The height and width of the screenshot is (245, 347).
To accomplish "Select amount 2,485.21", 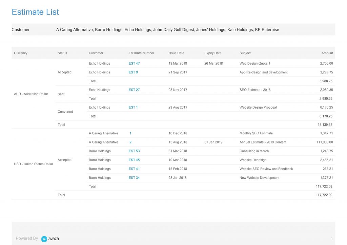I will coord(326,160).
